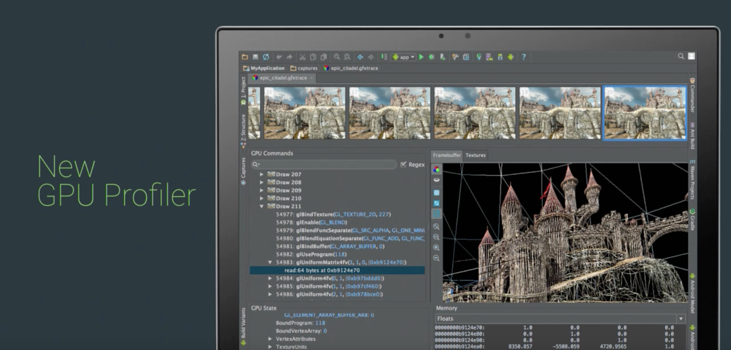The image size is (731, 350).
Task: Collapse the Draw 211 tree node
Action: click(262, 206)
